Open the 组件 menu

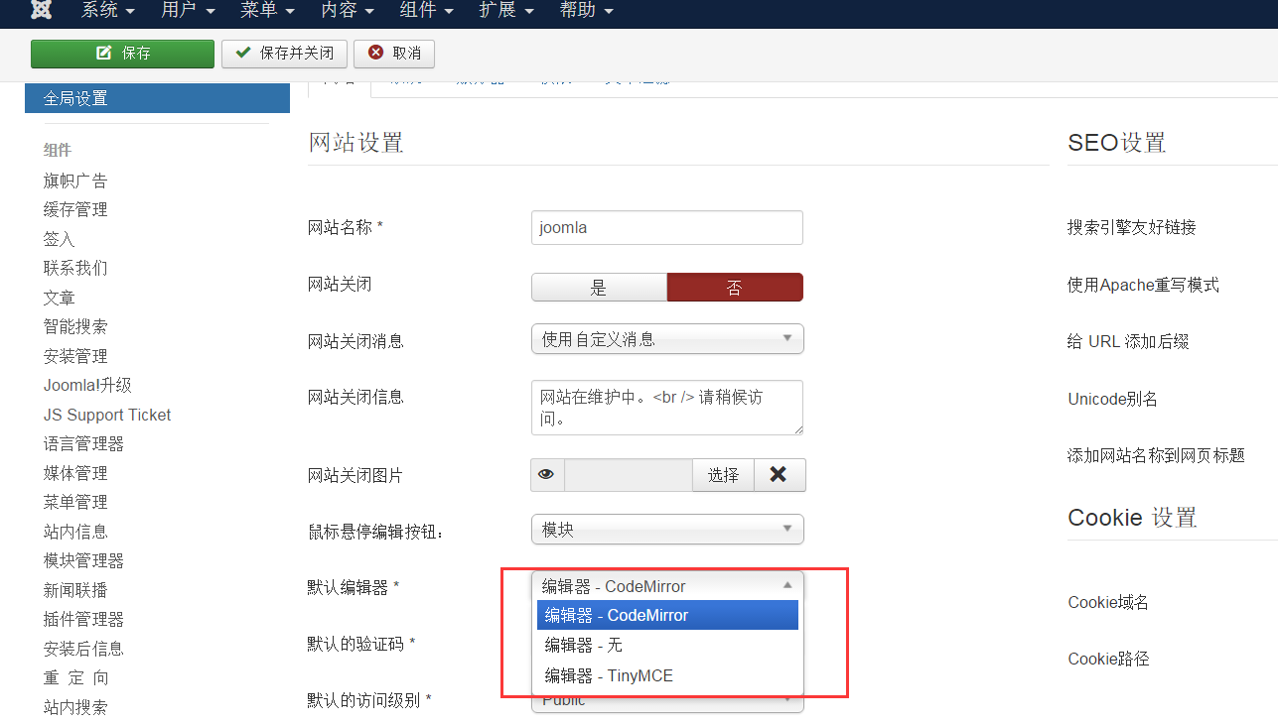point(426,11)
